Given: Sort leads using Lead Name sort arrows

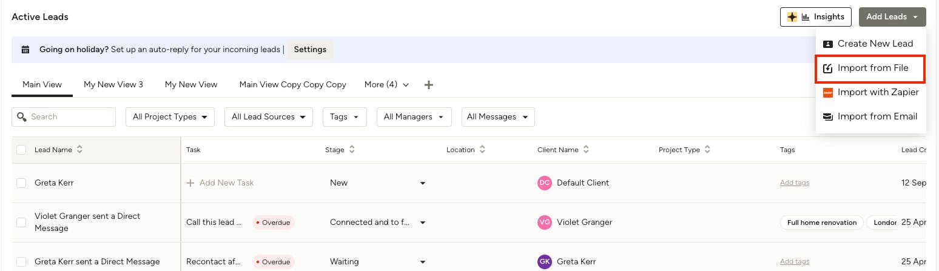Looking at the screenshot, I should click(x=79, y=150).
